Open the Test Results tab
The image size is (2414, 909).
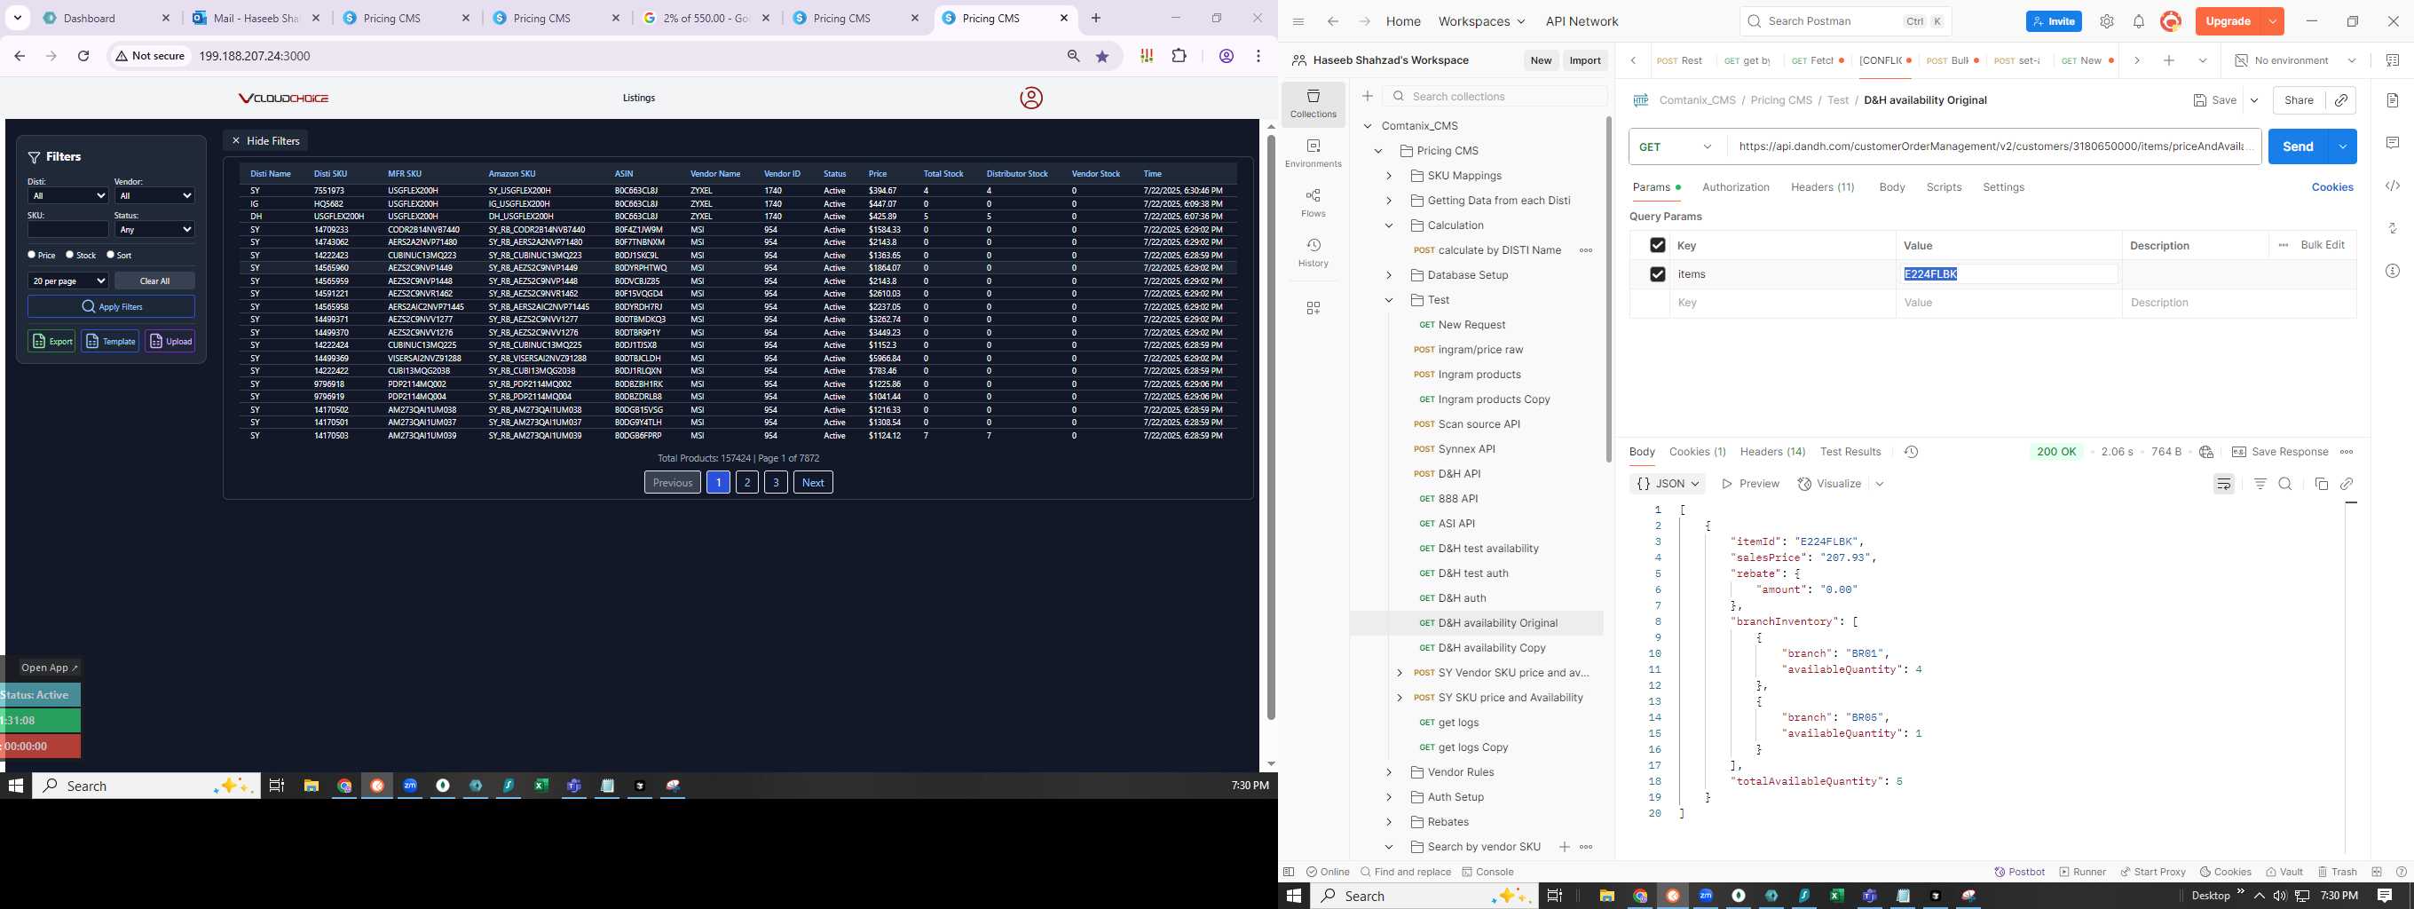pyautogui.click(x=1850, y=452)
